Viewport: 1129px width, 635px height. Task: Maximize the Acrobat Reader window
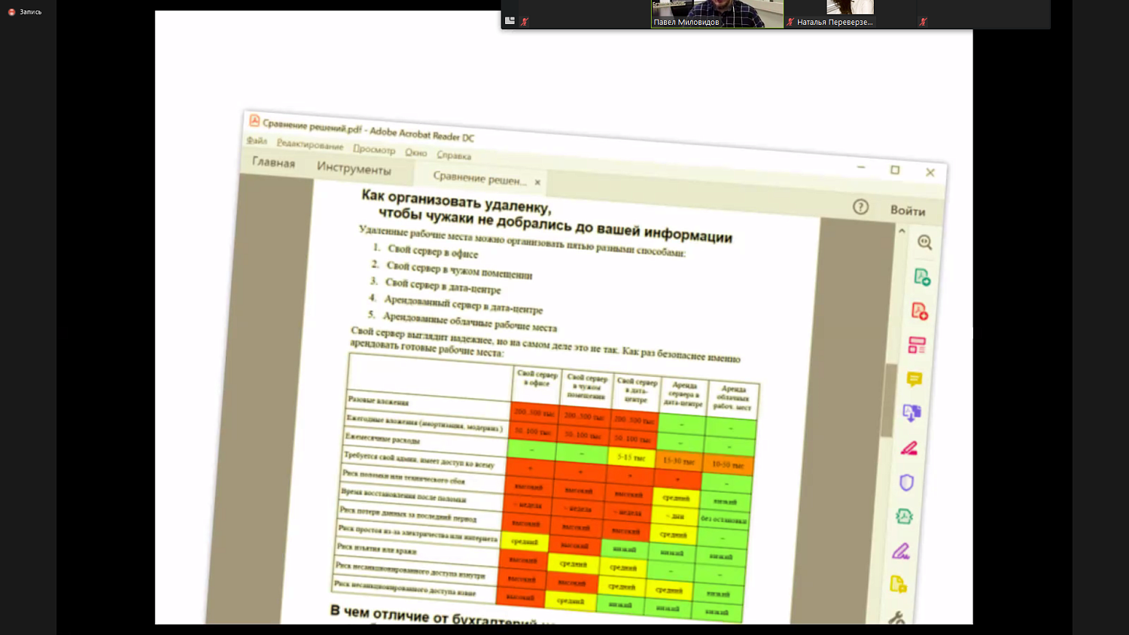[895, 170]
